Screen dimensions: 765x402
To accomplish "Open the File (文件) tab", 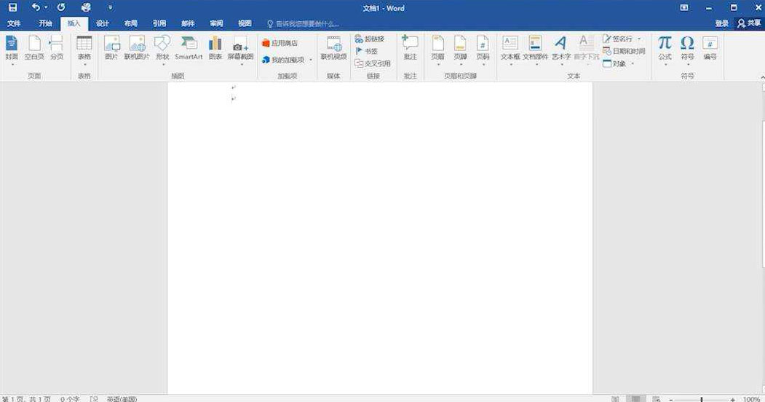I will tap(14, 23).
